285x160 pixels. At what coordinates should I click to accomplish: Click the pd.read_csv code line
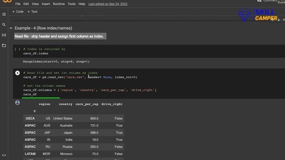pyautogui.click(x=80, y=77)
